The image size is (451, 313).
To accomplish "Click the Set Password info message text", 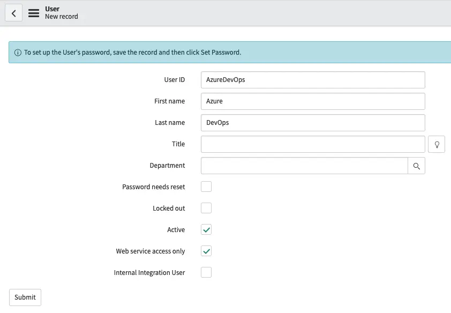I will 133,53.
